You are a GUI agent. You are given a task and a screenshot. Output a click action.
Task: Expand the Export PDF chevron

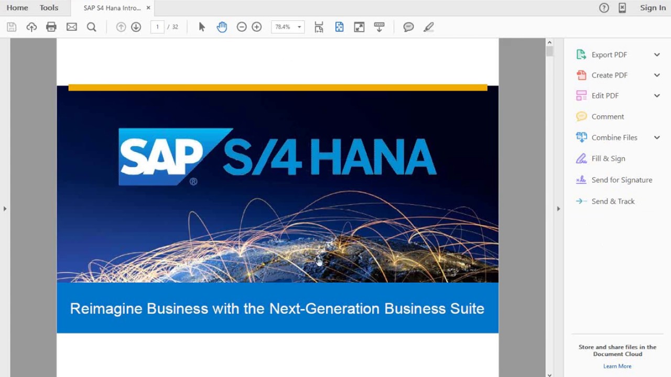tap(657, 54)
